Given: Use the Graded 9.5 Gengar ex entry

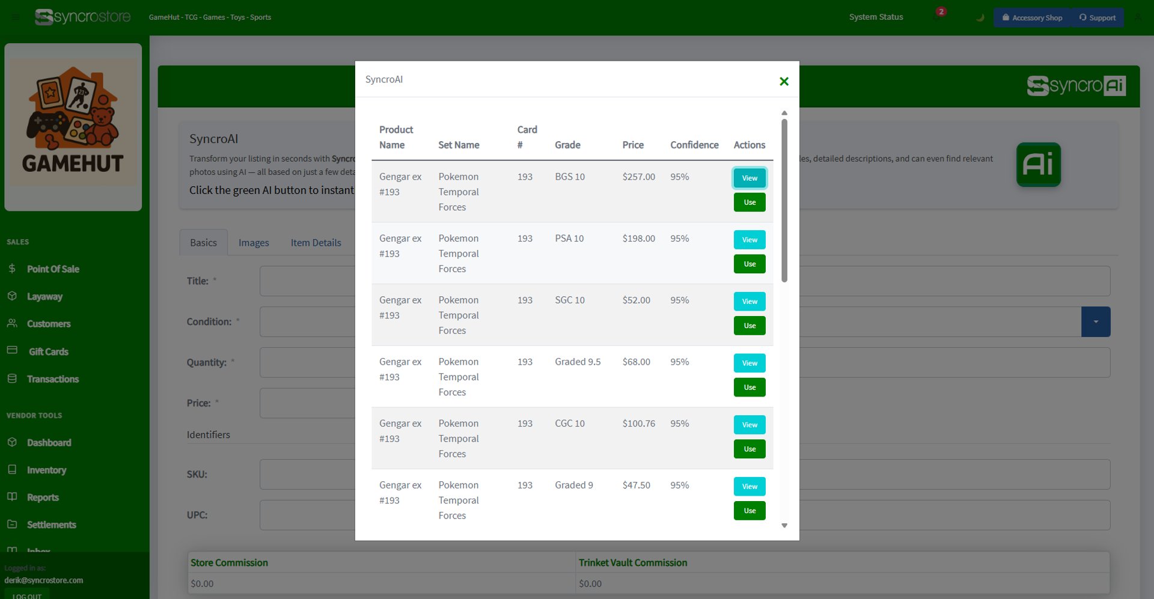Looking at the screenshot, I should click(749, 388).
